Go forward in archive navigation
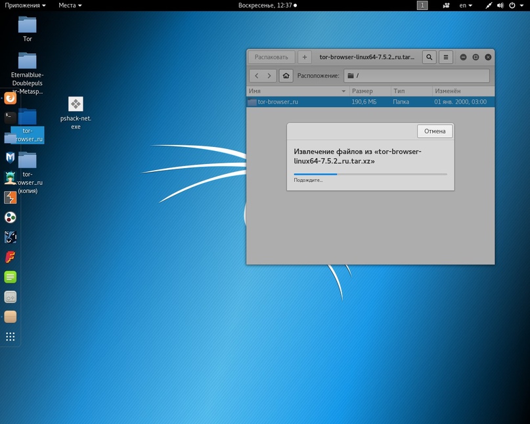Viewport: 530px width, 424px height. [269, 75]
